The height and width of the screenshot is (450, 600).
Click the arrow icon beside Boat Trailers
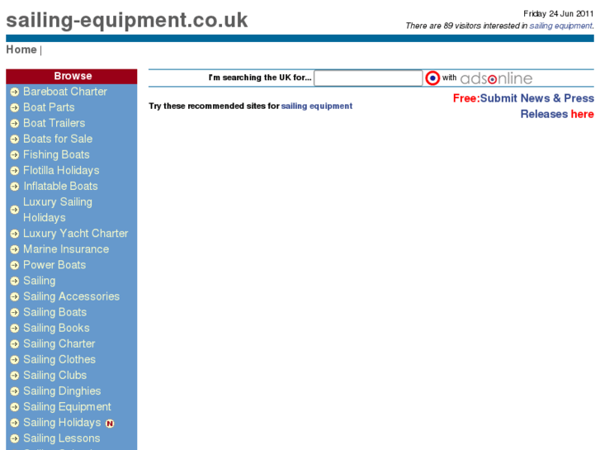pyautogui.click(x=15, y=123)
